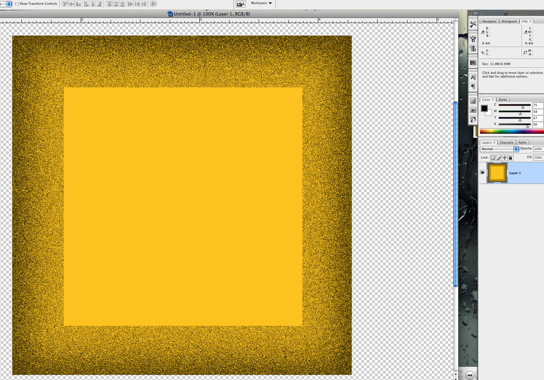Open the Swatches grid panel icon
The height and width of the screenshot is (380, 544).
473,63
